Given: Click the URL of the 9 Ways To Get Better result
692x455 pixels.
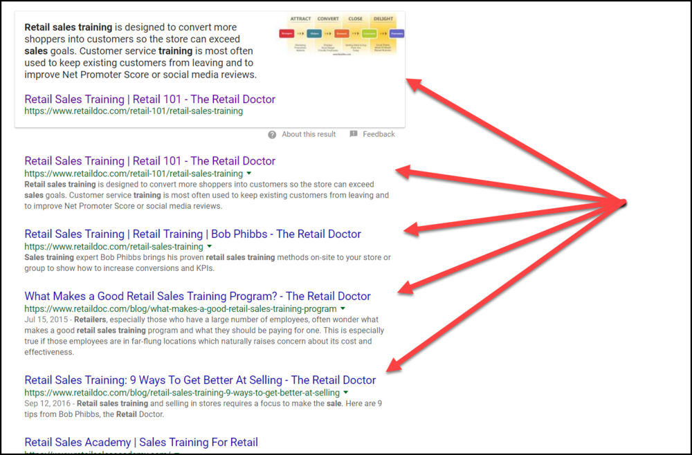Looking at the screenshot, I should 182,392.
